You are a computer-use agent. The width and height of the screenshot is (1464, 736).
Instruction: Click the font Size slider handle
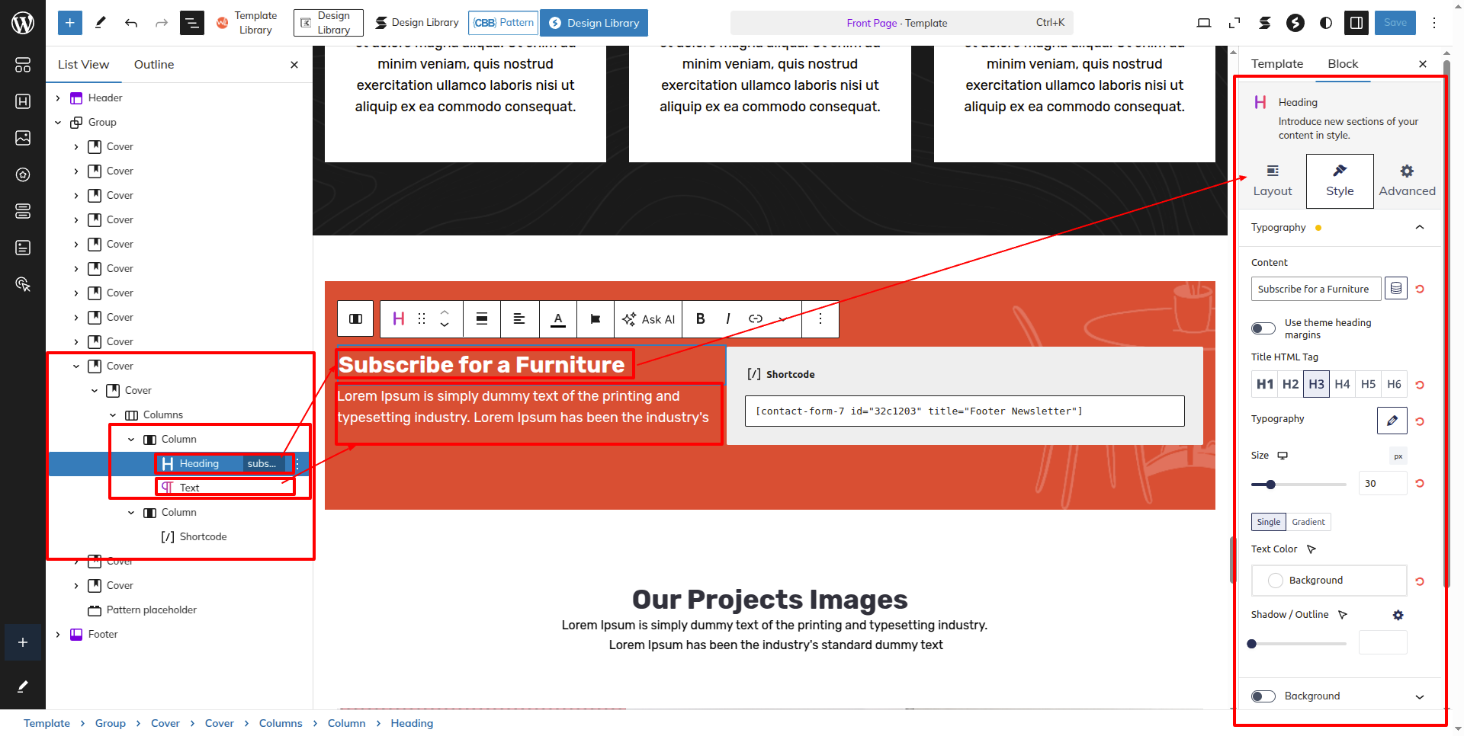tap(1270, 485)
